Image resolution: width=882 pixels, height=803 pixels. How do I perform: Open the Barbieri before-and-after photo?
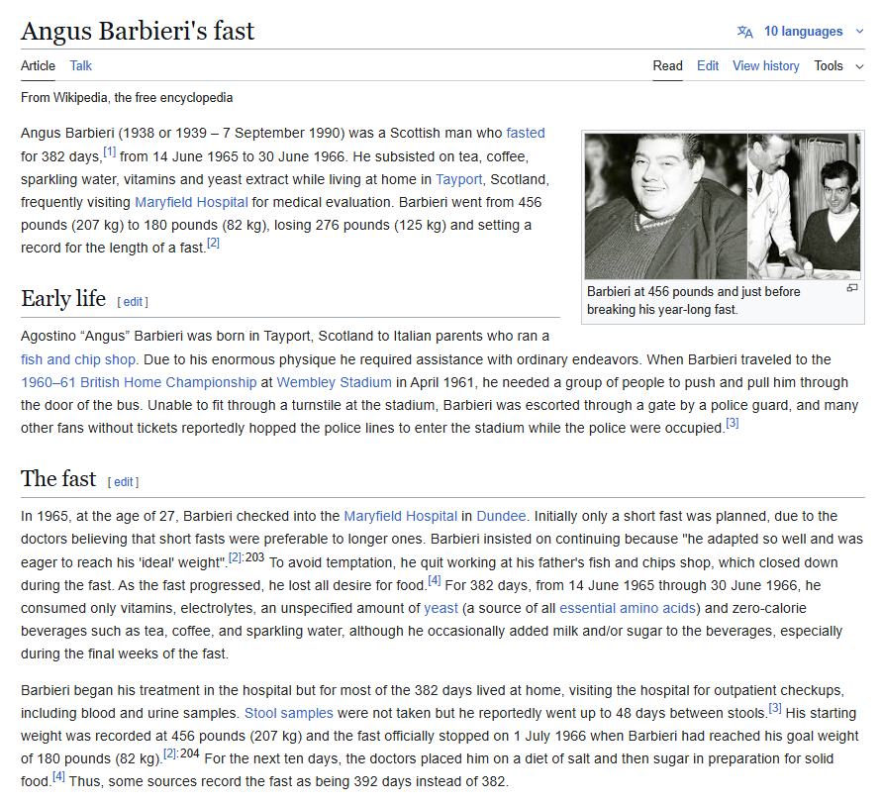(723, 206)
